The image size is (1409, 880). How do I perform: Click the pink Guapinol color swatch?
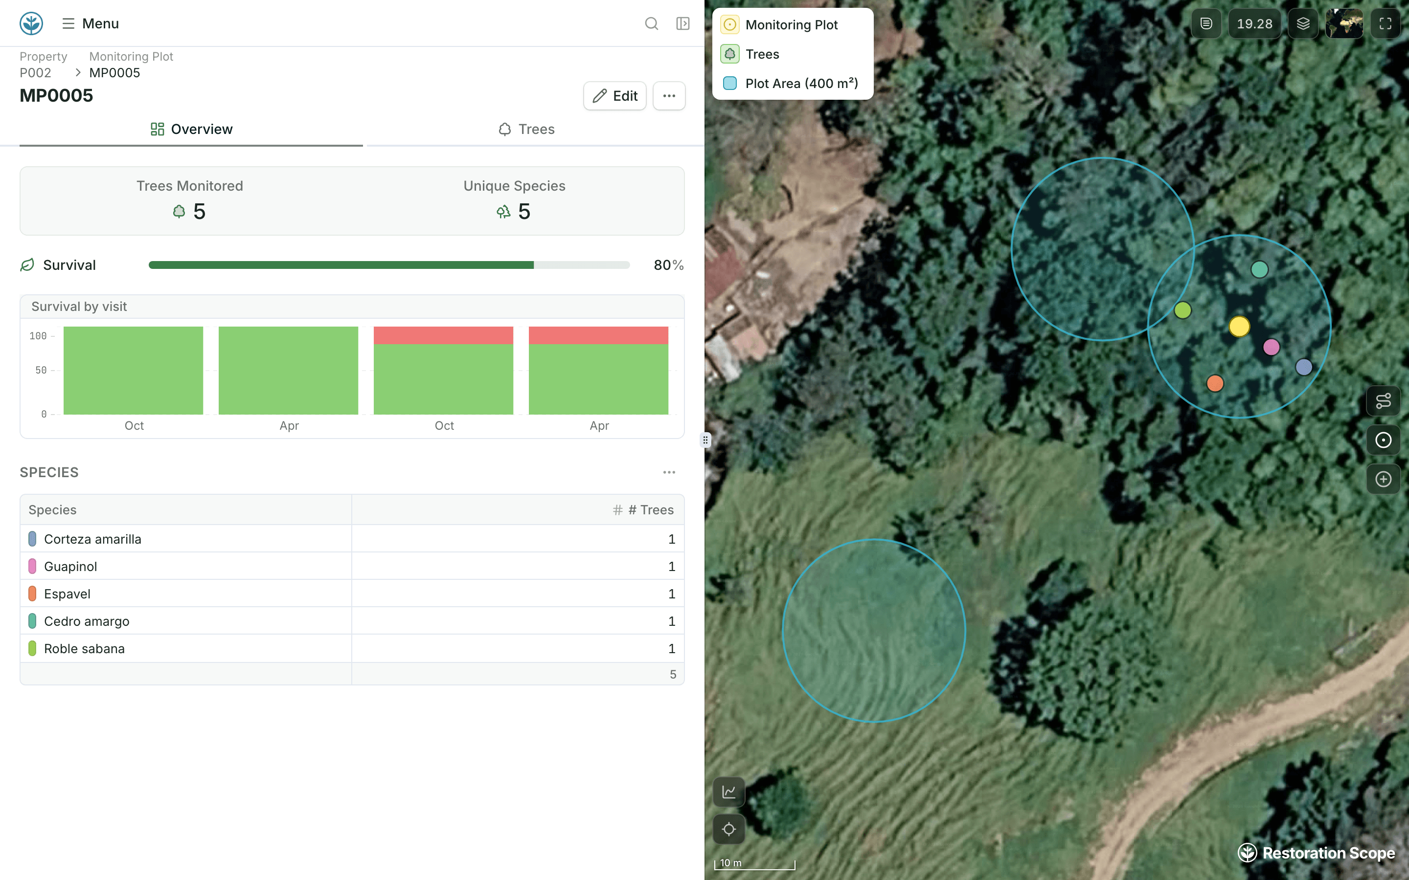click(x=33, y=566)
